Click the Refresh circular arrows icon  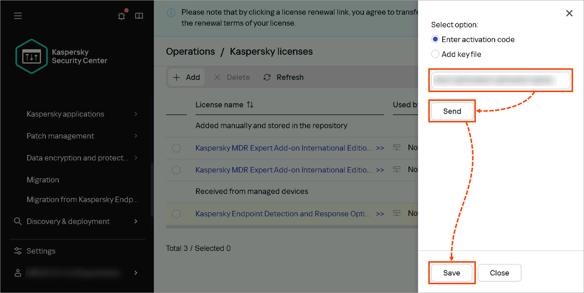pos(267,77)
